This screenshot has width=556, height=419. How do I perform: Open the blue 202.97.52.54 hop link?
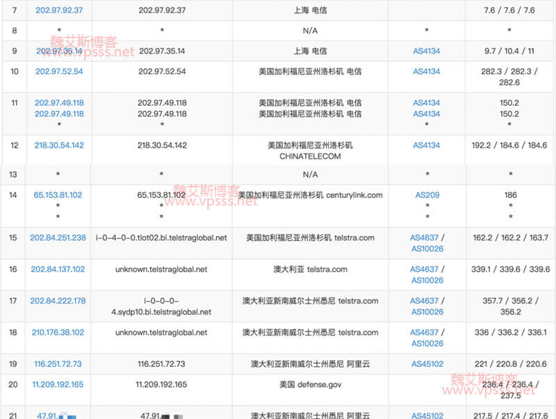pyautogui.click(x=58, y=72)
